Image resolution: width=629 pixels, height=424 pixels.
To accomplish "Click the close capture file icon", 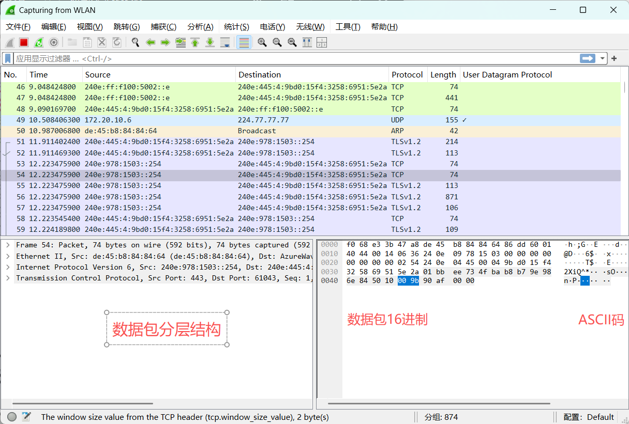I will click(x=102, y=42).
